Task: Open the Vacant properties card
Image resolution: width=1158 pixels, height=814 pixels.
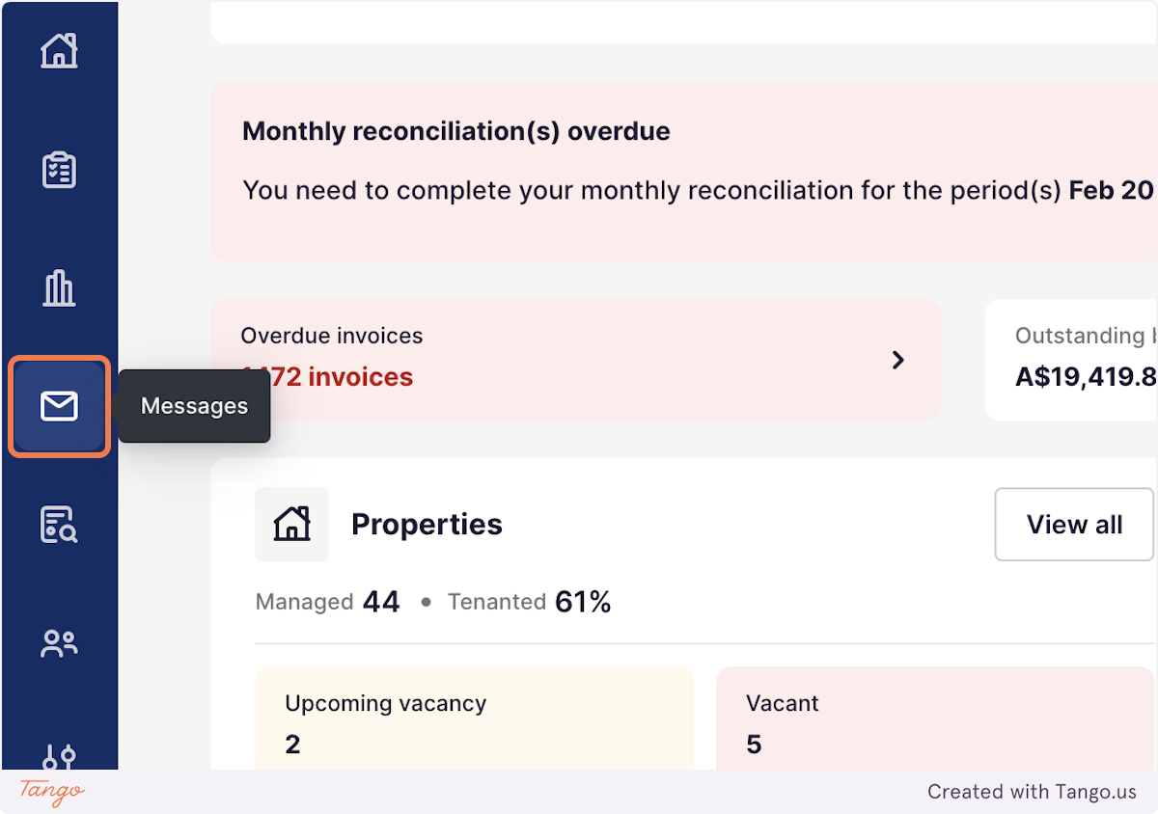Action: click(x=936, y=719)
